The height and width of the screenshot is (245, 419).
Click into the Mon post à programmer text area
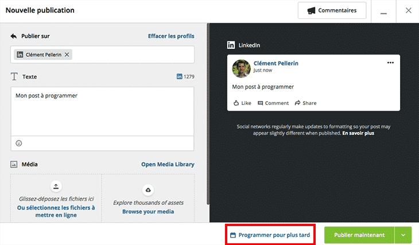[102, 111]
